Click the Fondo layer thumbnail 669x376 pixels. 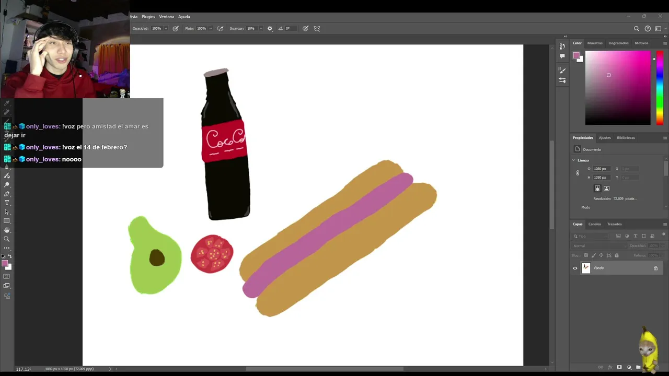click(586, 268)
